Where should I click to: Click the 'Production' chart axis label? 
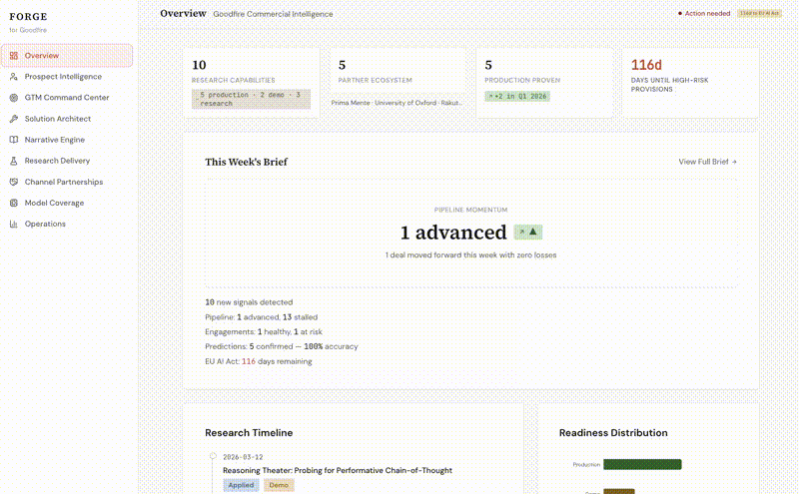(x=586, y=464)
